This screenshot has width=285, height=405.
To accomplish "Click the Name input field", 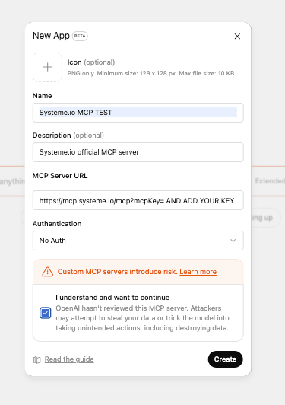I will click(x=138, y=113).
